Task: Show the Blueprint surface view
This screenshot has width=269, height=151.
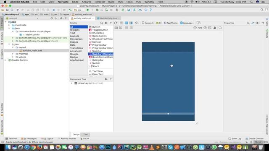Action: tap(126, 23)
